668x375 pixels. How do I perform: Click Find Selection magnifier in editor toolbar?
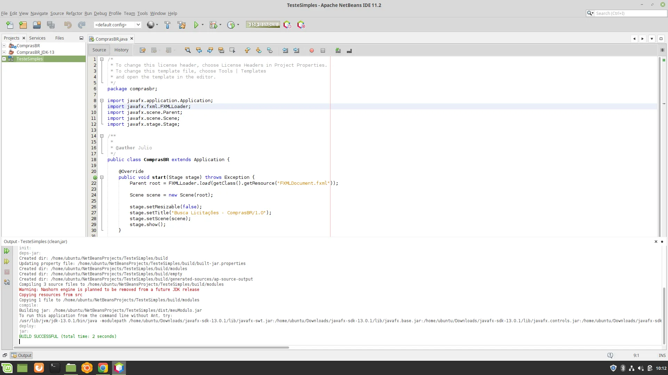click(188, 50)
